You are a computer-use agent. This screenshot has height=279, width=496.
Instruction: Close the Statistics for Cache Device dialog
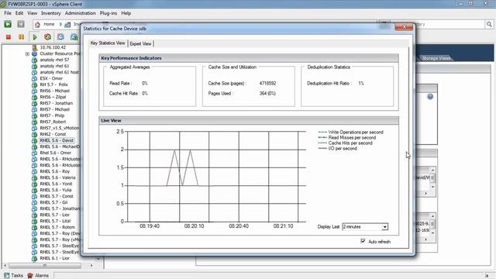click(x=404, y=27)
